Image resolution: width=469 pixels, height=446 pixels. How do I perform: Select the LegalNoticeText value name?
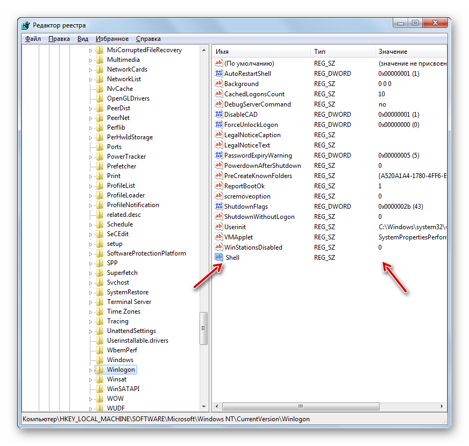click(247, 145)
